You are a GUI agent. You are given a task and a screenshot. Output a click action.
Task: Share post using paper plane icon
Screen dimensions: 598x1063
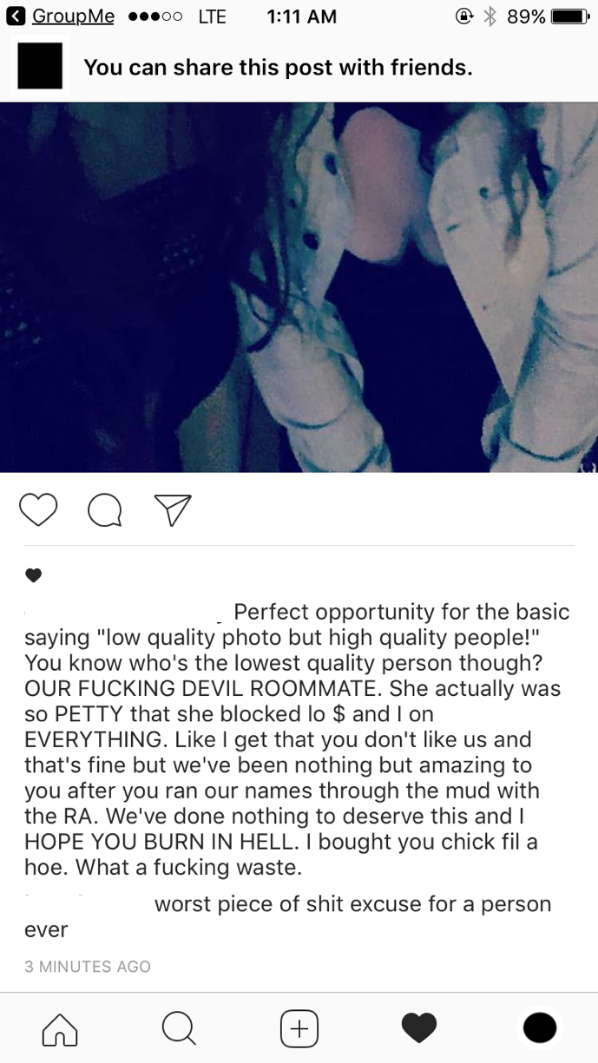tap(172, 509)
